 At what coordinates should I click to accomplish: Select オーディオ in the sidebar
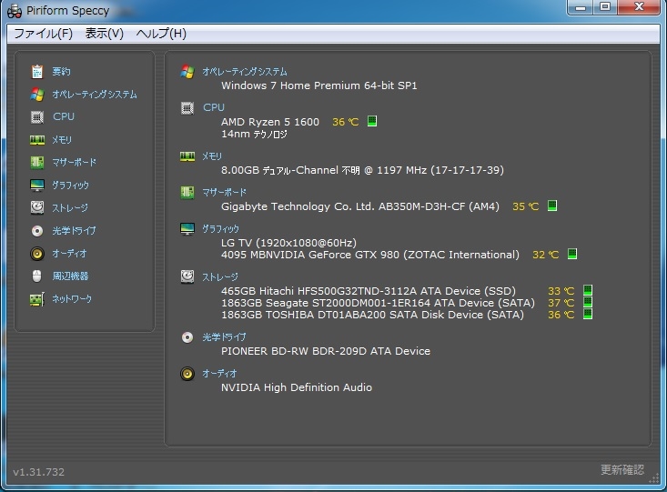click(x=69, y=254)
